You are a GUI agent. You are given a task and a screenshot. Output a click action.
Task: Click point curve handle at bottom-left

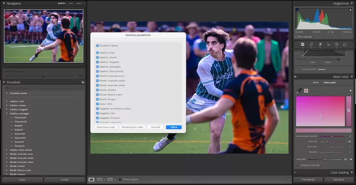pyautogui.click(x=303, y=55)
